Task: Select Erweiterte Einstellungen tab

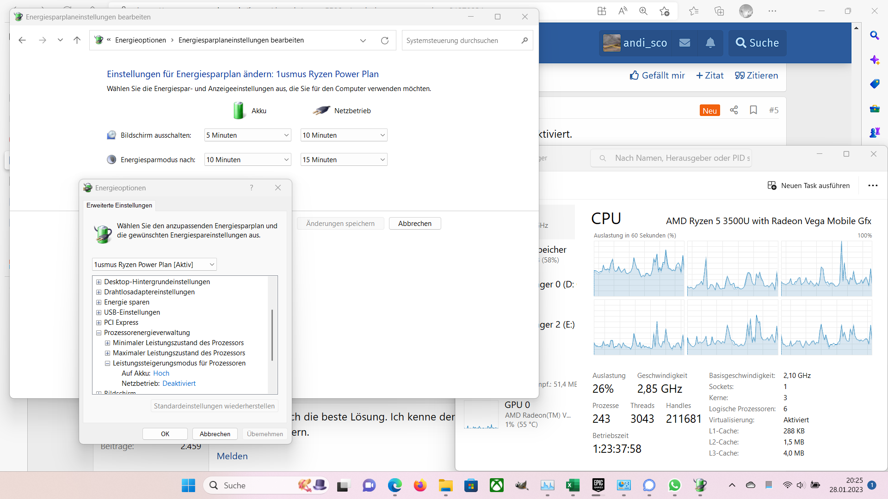Action: tap(119, 205)
